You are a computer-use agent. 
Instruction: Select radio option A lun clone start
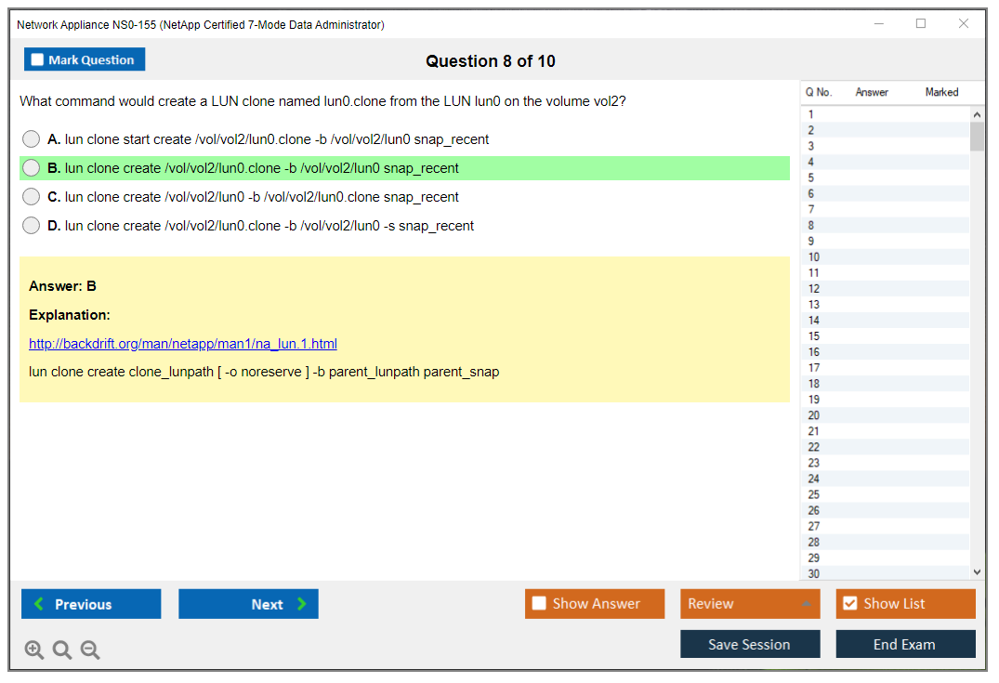(x=32, y=139)
